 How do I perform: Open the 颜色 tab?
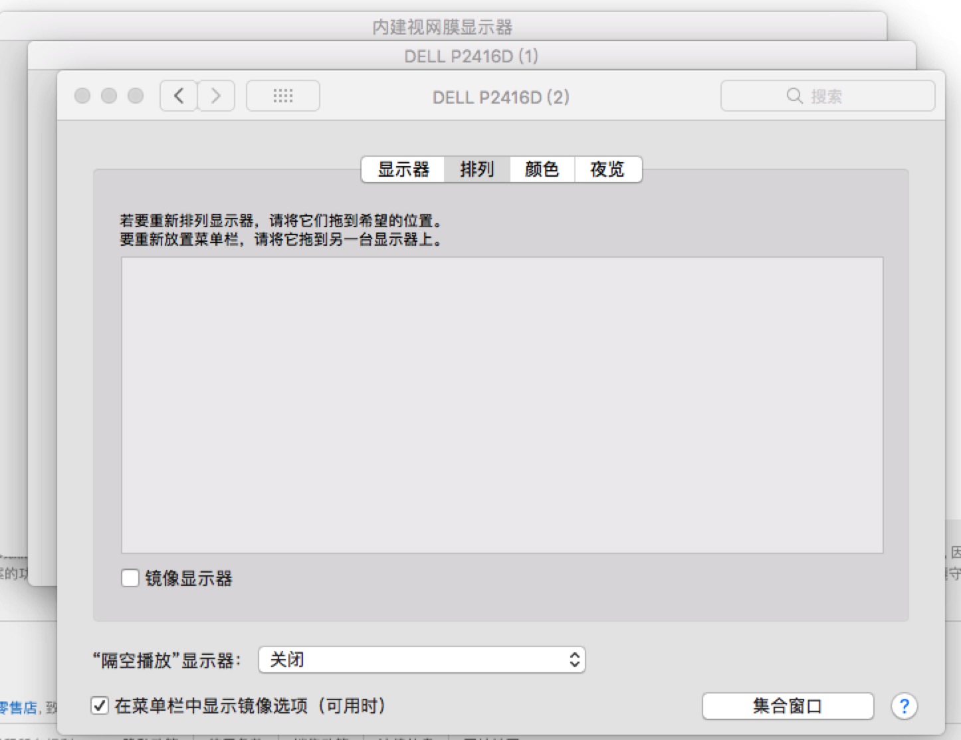tap(542, 169)
